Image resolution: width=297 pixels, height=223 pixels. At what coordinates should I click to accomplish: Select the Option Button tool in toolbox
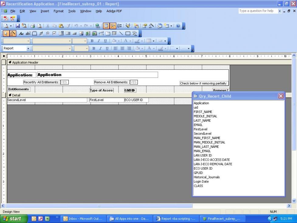point(48,33)
